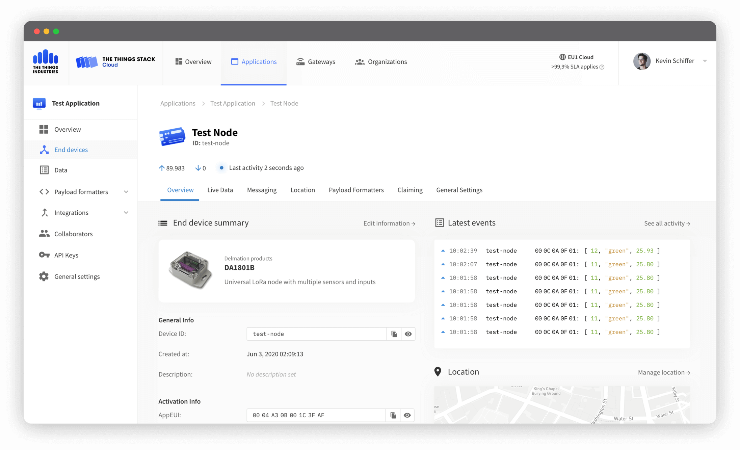Copy the Device ID value
The width and height of the screenshot is (740, 450).
click(394, 334)
